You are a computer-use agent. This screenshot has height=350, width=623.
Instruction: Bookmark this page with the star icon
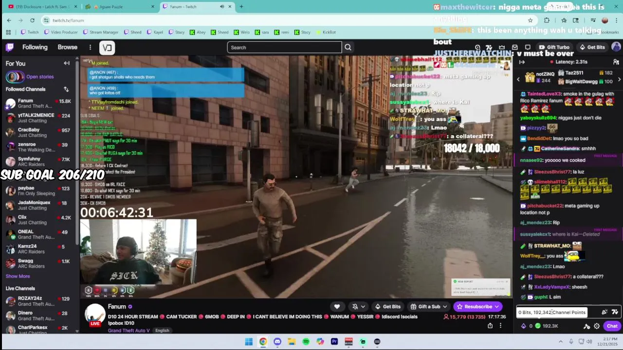coord(530,20)
